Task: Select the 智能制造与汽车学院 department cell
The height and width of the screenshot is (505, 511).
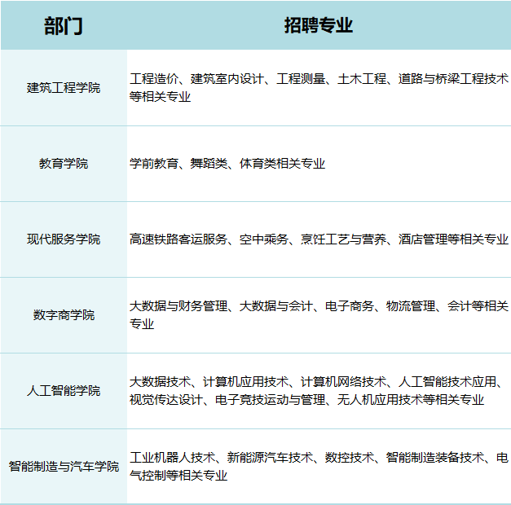Action: click(64, 467)
